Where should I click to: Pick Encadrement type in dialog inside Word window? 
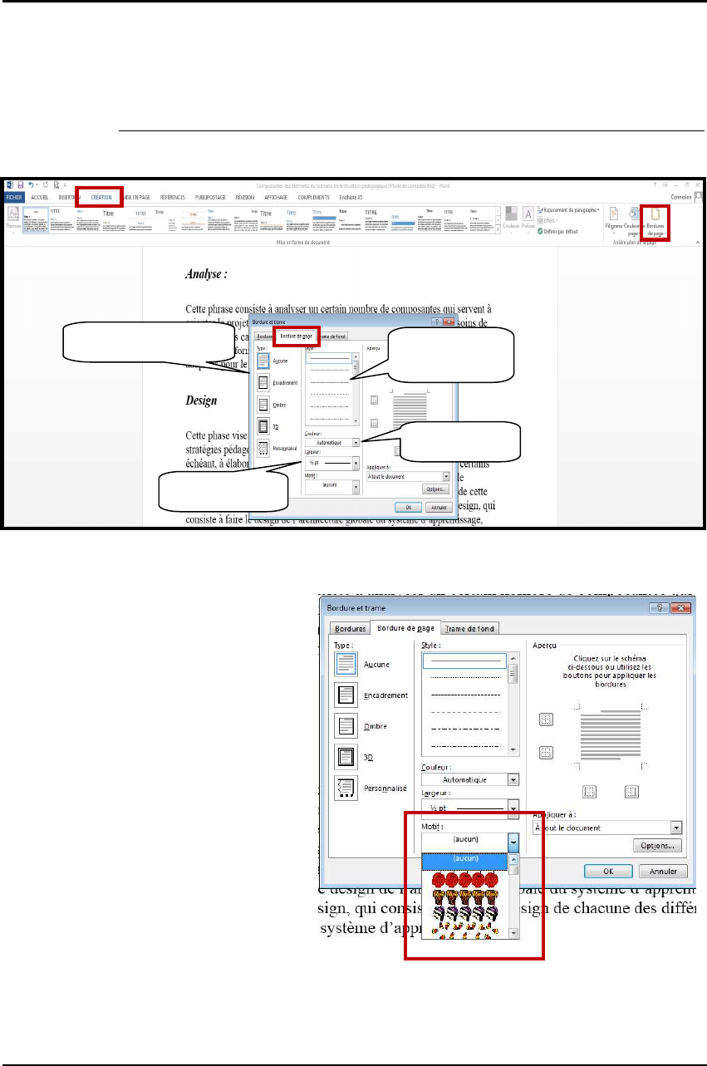(263, 382)
